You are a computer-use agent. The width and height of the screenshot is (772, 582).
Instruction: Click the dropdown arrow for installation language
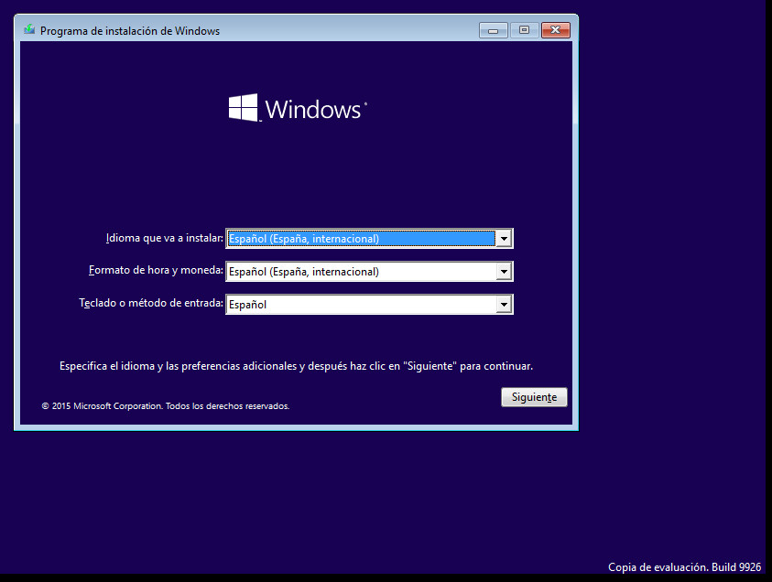(x=504, y=238)
